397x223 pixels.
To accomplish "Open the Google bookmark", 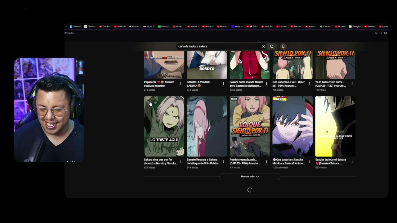I will [x=355, y=27].
